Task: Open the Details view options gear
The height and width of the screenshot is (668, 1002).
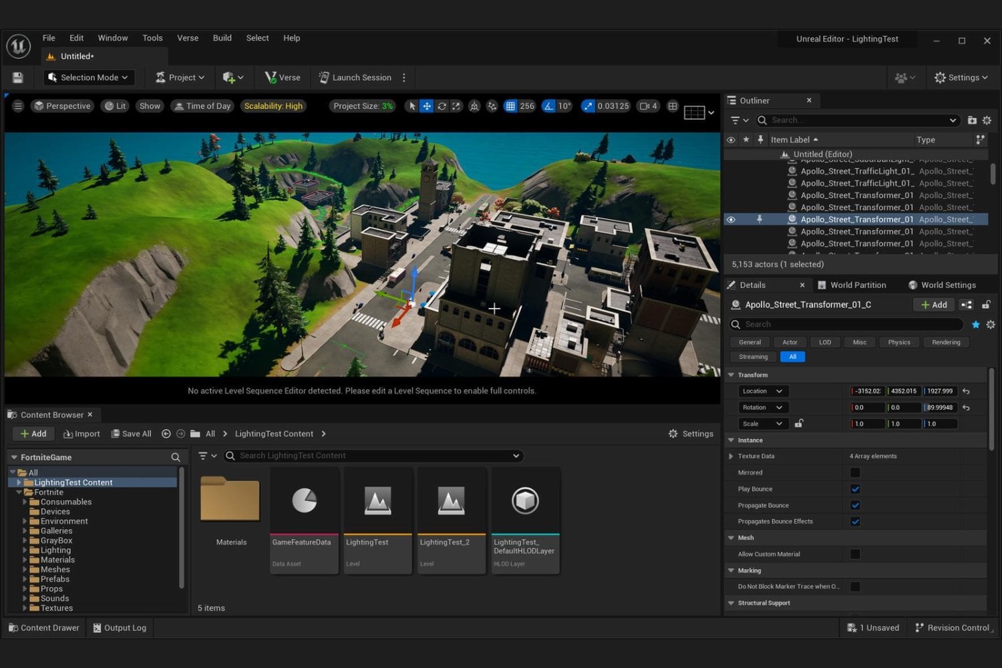Action: click(991, 325)
